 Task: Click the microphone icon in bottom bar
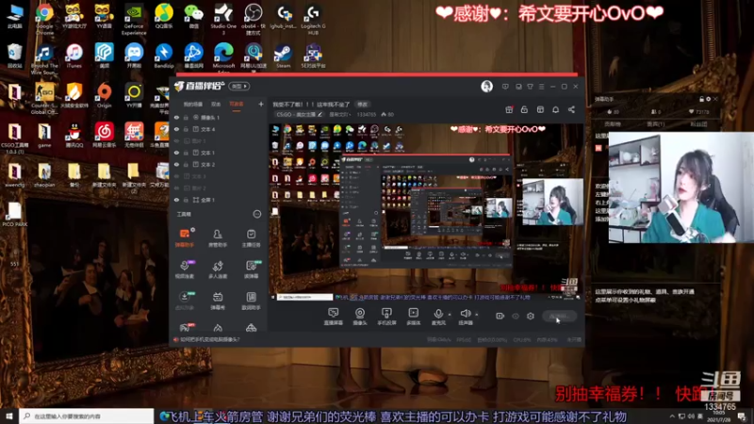tap(438, 314)
